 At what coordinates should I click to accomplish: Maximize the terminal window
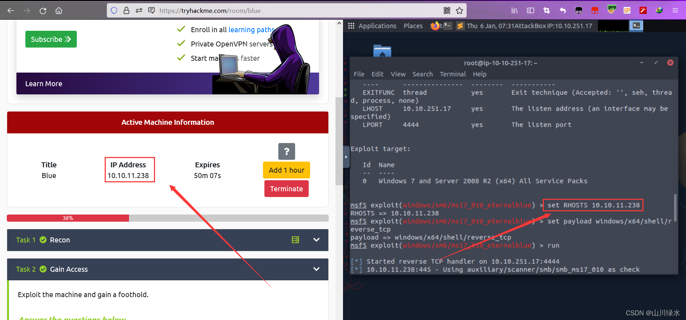[656, 63]
